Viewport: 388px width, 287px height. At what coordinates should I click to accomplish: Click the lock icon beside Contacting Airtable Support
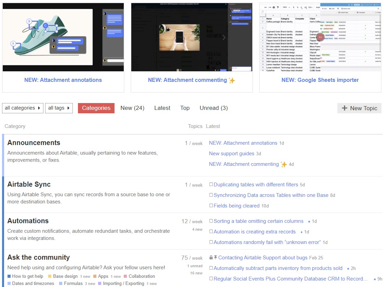pyautogui.click(x=211, y=257)
